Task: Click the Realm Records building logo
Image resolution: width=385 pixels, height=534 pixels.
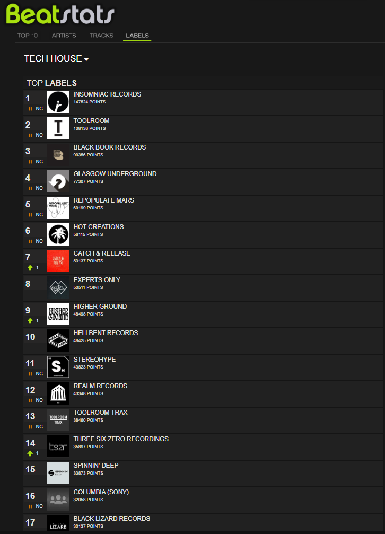Action: (x=58, y=393)
